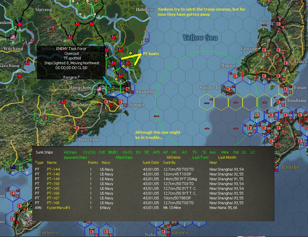Select the CVE ship filter
This screenshot has width=308, height=237.
(102, 152)
